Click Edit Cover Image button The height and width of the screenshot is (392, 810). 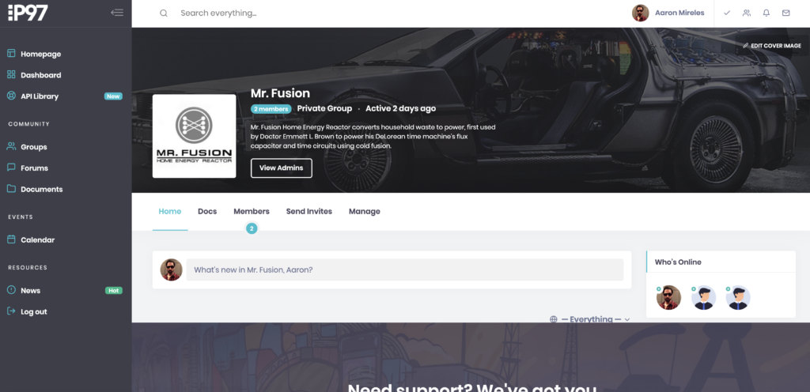click(x=772, y=46)
